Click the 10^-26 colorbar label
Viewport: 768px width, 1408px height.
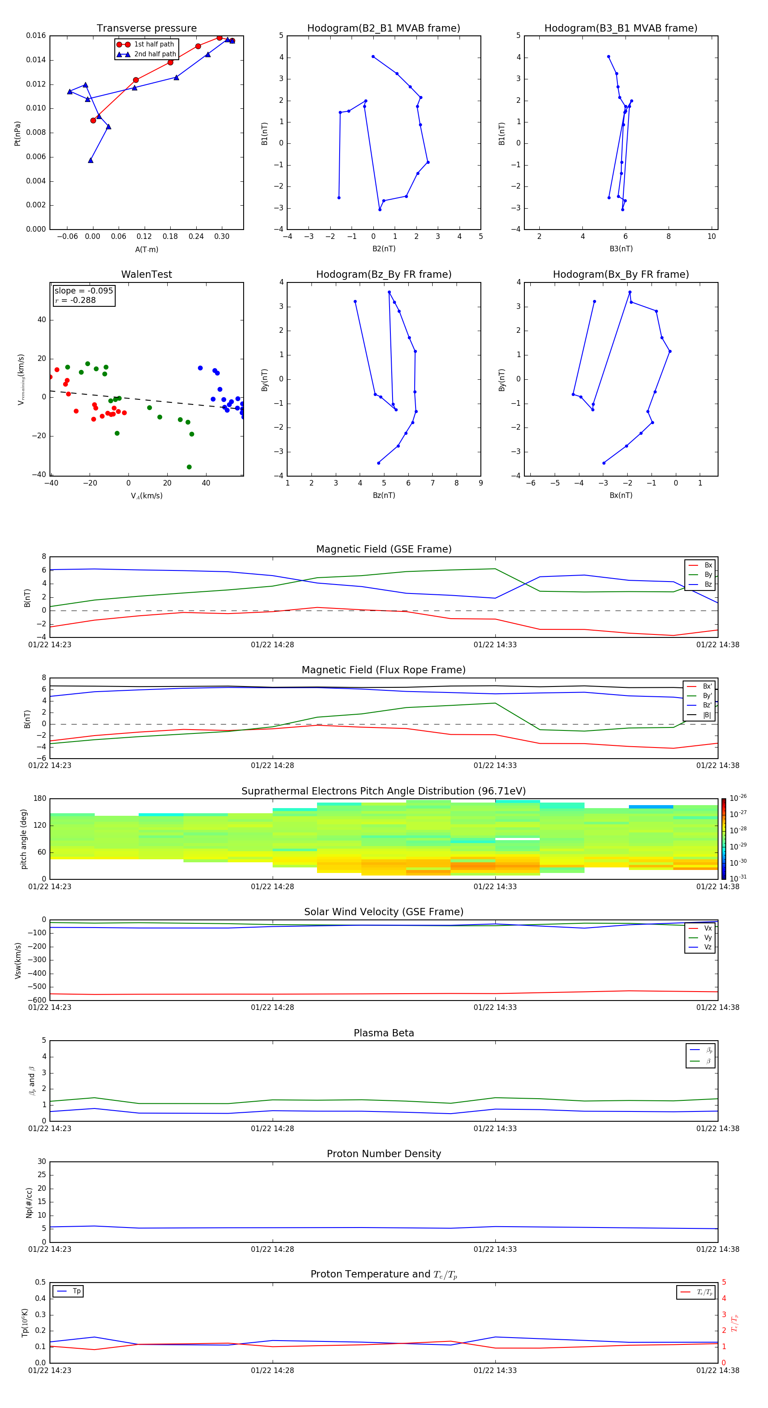point(738,799)
